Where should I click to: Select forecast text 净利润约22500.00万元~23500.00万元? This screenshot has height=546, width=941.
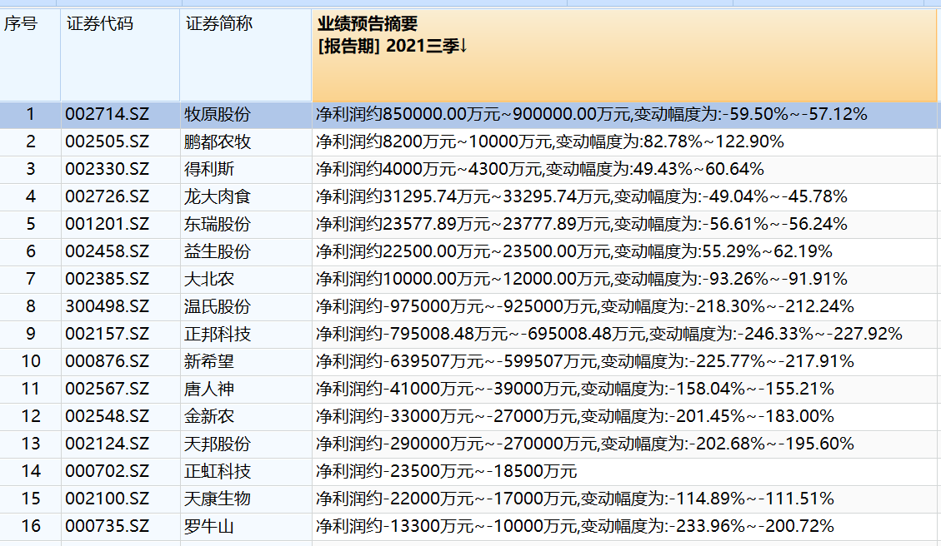click(x=463, y=251)
